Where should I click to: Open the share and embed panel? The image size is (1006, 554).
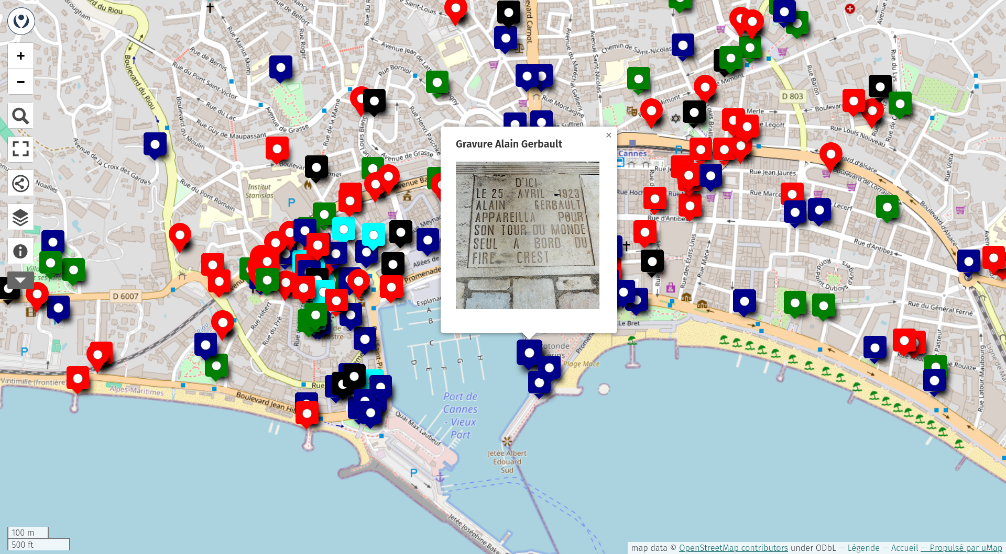coord(21,184)
